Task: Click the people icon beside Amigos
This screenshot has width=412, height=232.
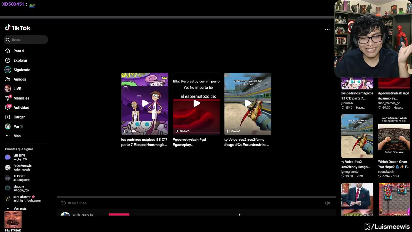Action: coord(8,79)
